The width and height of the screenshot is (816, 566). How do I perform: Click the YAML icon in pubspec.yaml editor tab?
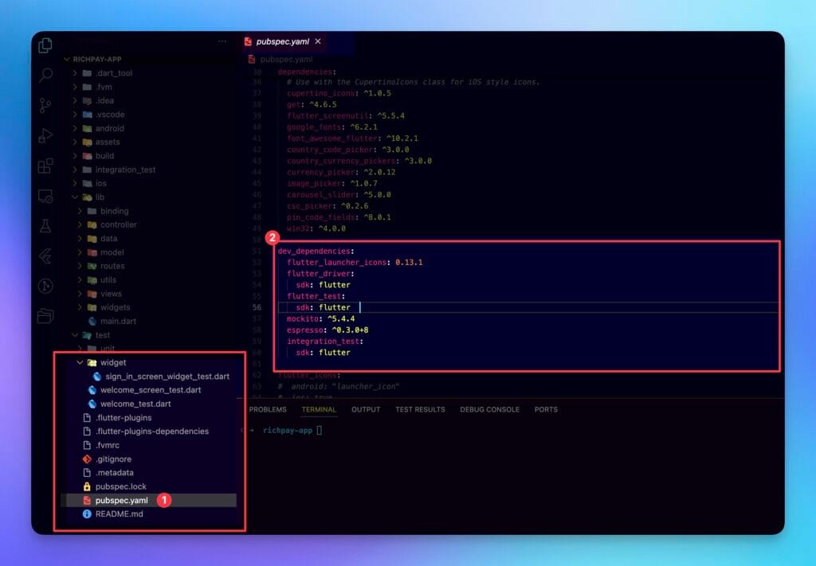pos(248,41)
